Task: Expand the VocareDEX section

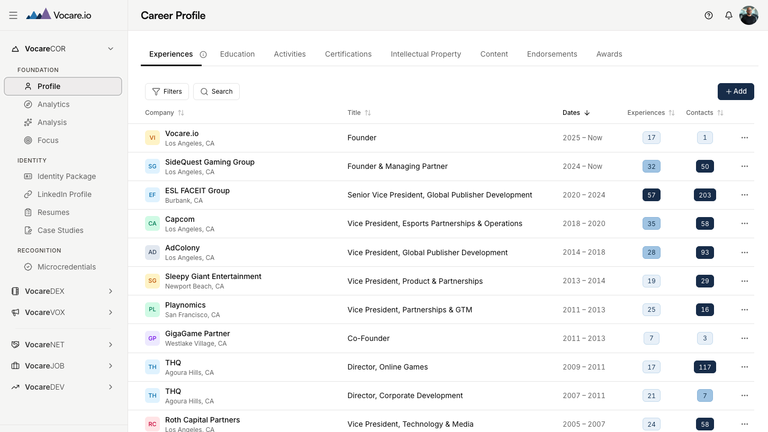Action: click(111, 291)
